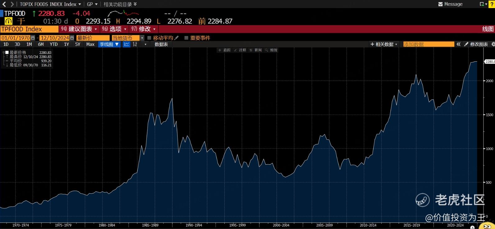This screenshot has height=229, width=495.
Task: Click the 2000 y-axis value label
Action: [490, 81]
